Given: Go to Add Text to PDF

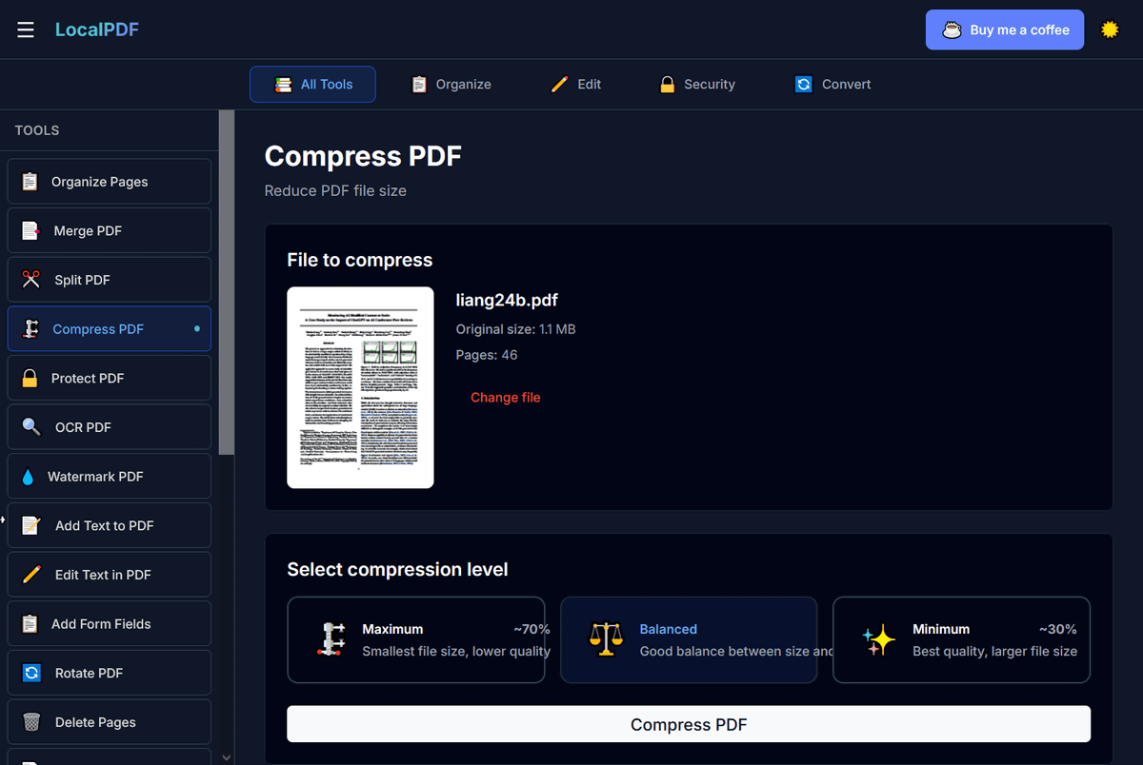Looking at the screenshot, I should point(110,525).
